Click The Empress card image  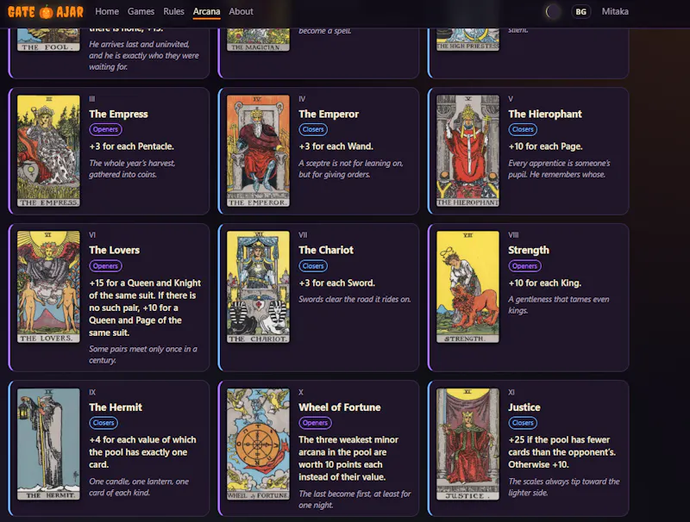49,151
